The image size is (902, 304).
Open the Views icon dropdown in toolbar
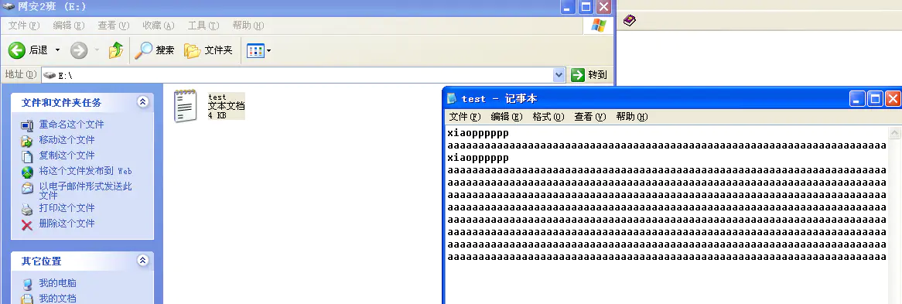(x=258, y=51)
